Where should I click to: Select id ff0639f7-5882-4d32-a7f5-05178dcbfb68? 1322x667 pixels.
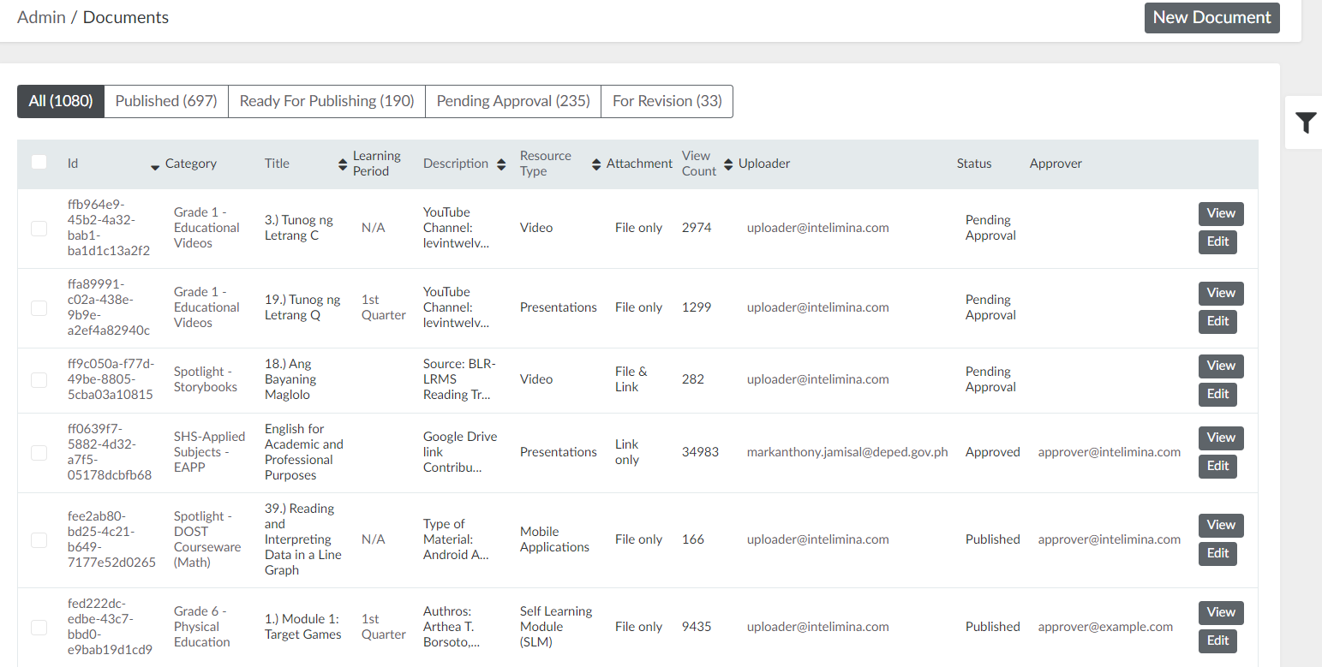(x=110, y=452)
